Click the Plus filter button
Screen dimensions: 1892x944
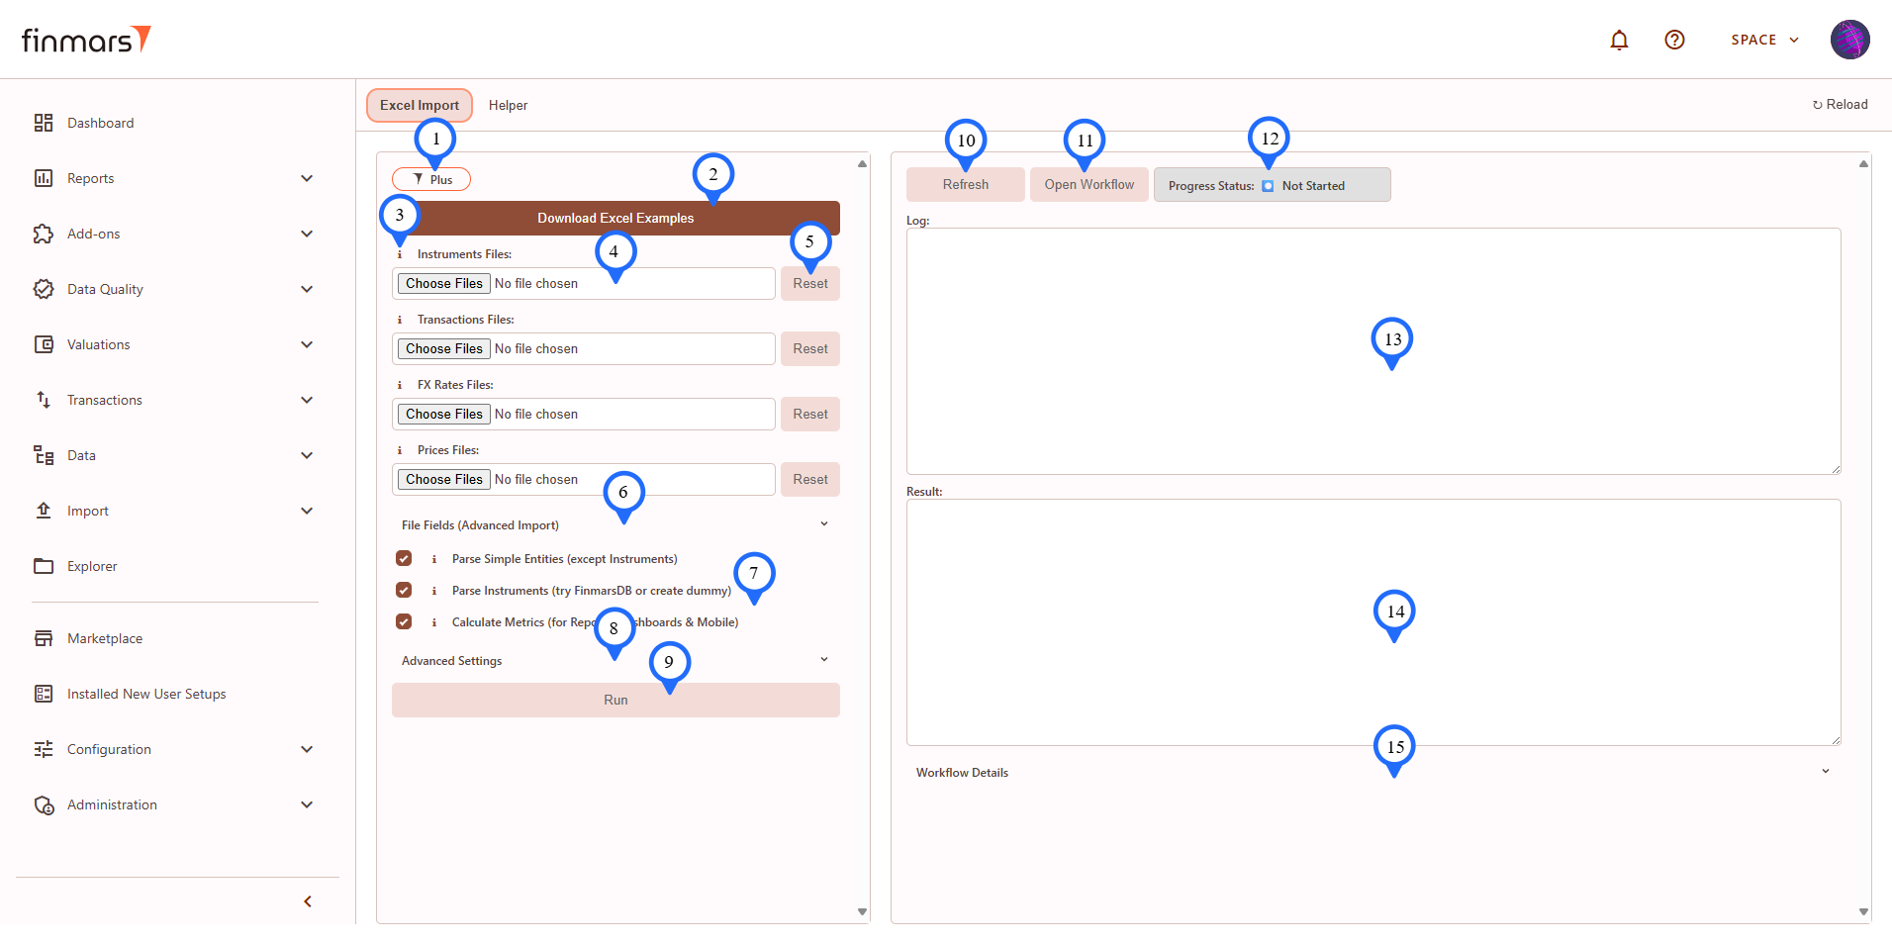431,179
